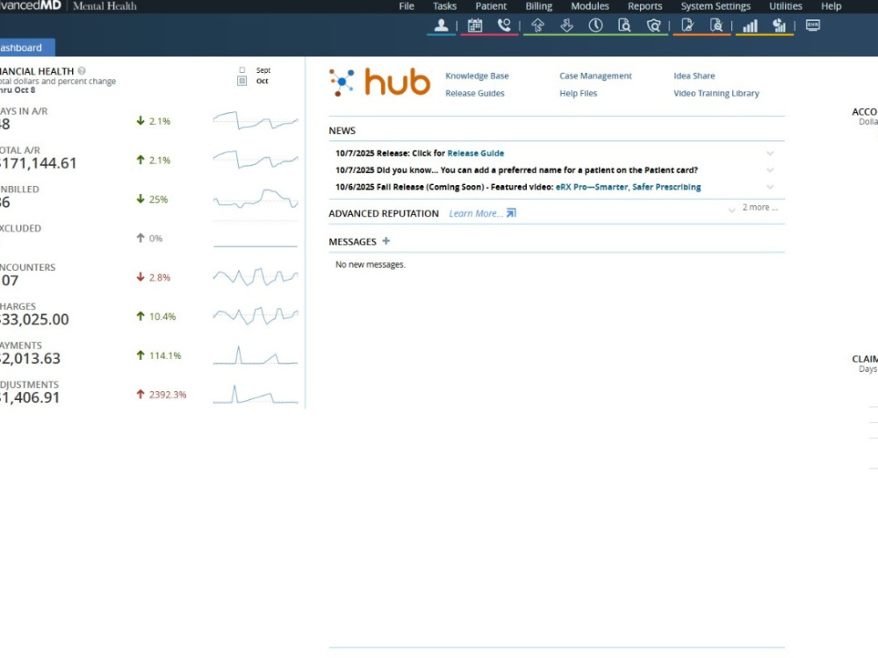
Task: Expand the 'Did you know' news item chevron
Action: [770, 170]
